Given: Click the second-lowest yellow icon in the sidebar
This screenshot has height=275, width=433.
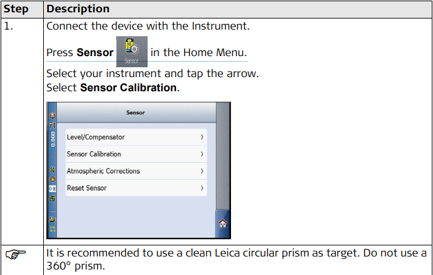Looking at the screenshot, I should pos(51,218).
